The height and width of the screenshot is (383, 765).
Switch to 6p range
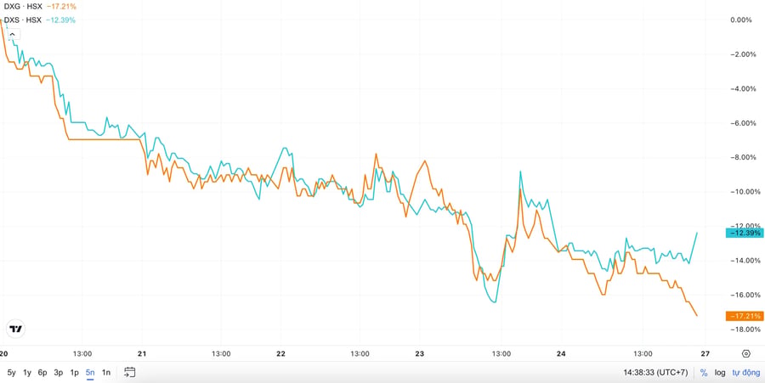pyautogui.click(x=42, y=373)
